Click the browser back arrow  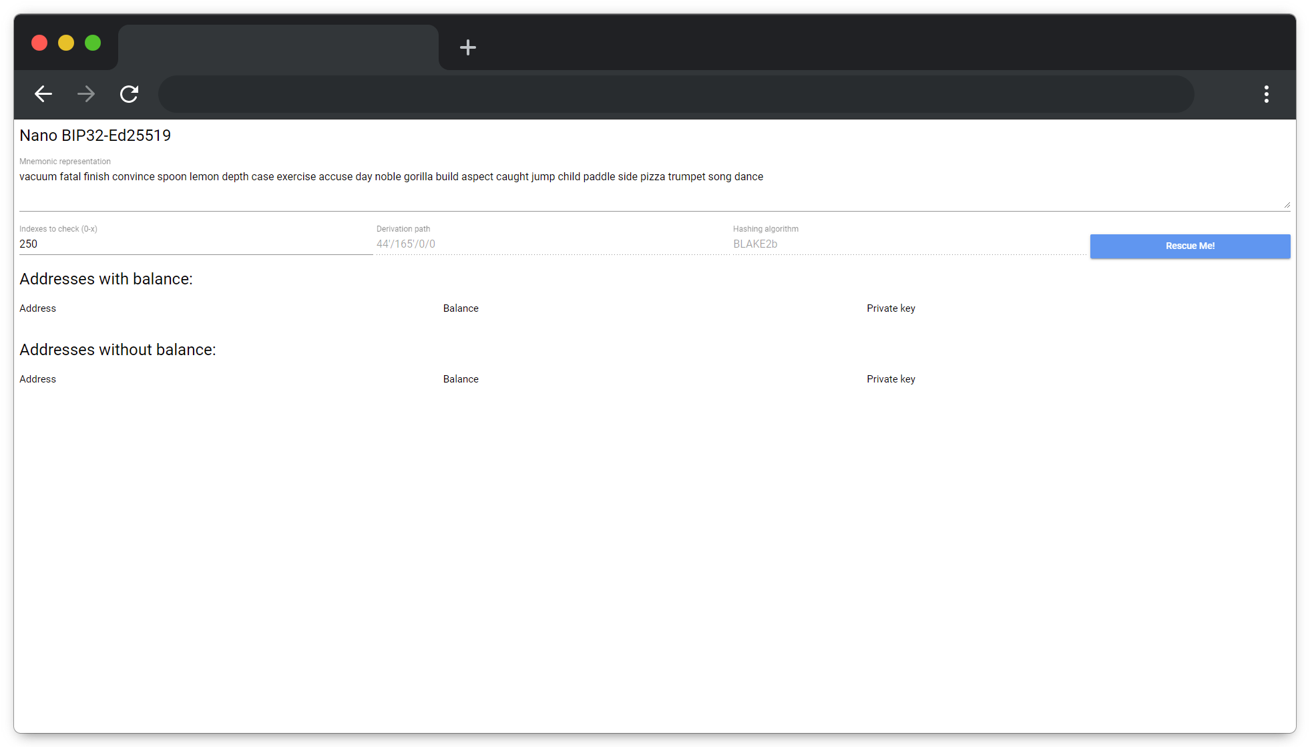pos(43,94)
